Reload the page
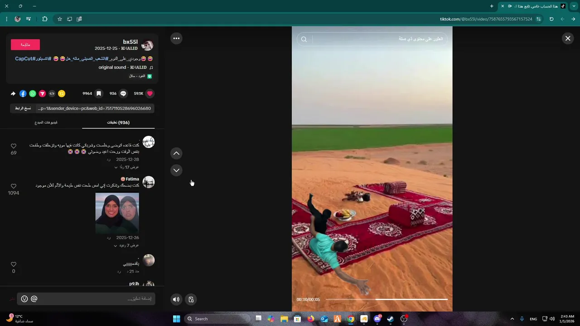This screenshot has width=580, height=326. point(551,19)
